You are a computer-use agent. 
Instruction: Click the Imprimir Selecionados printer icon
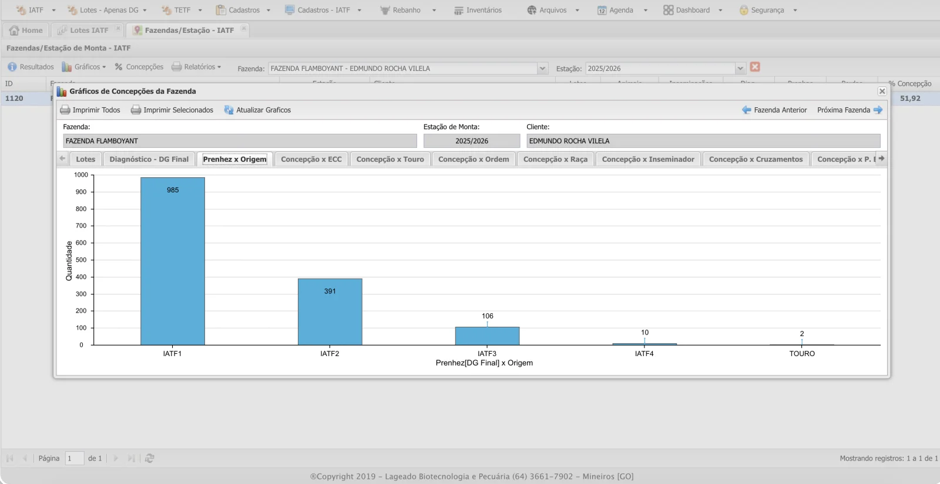pos(136,110)
